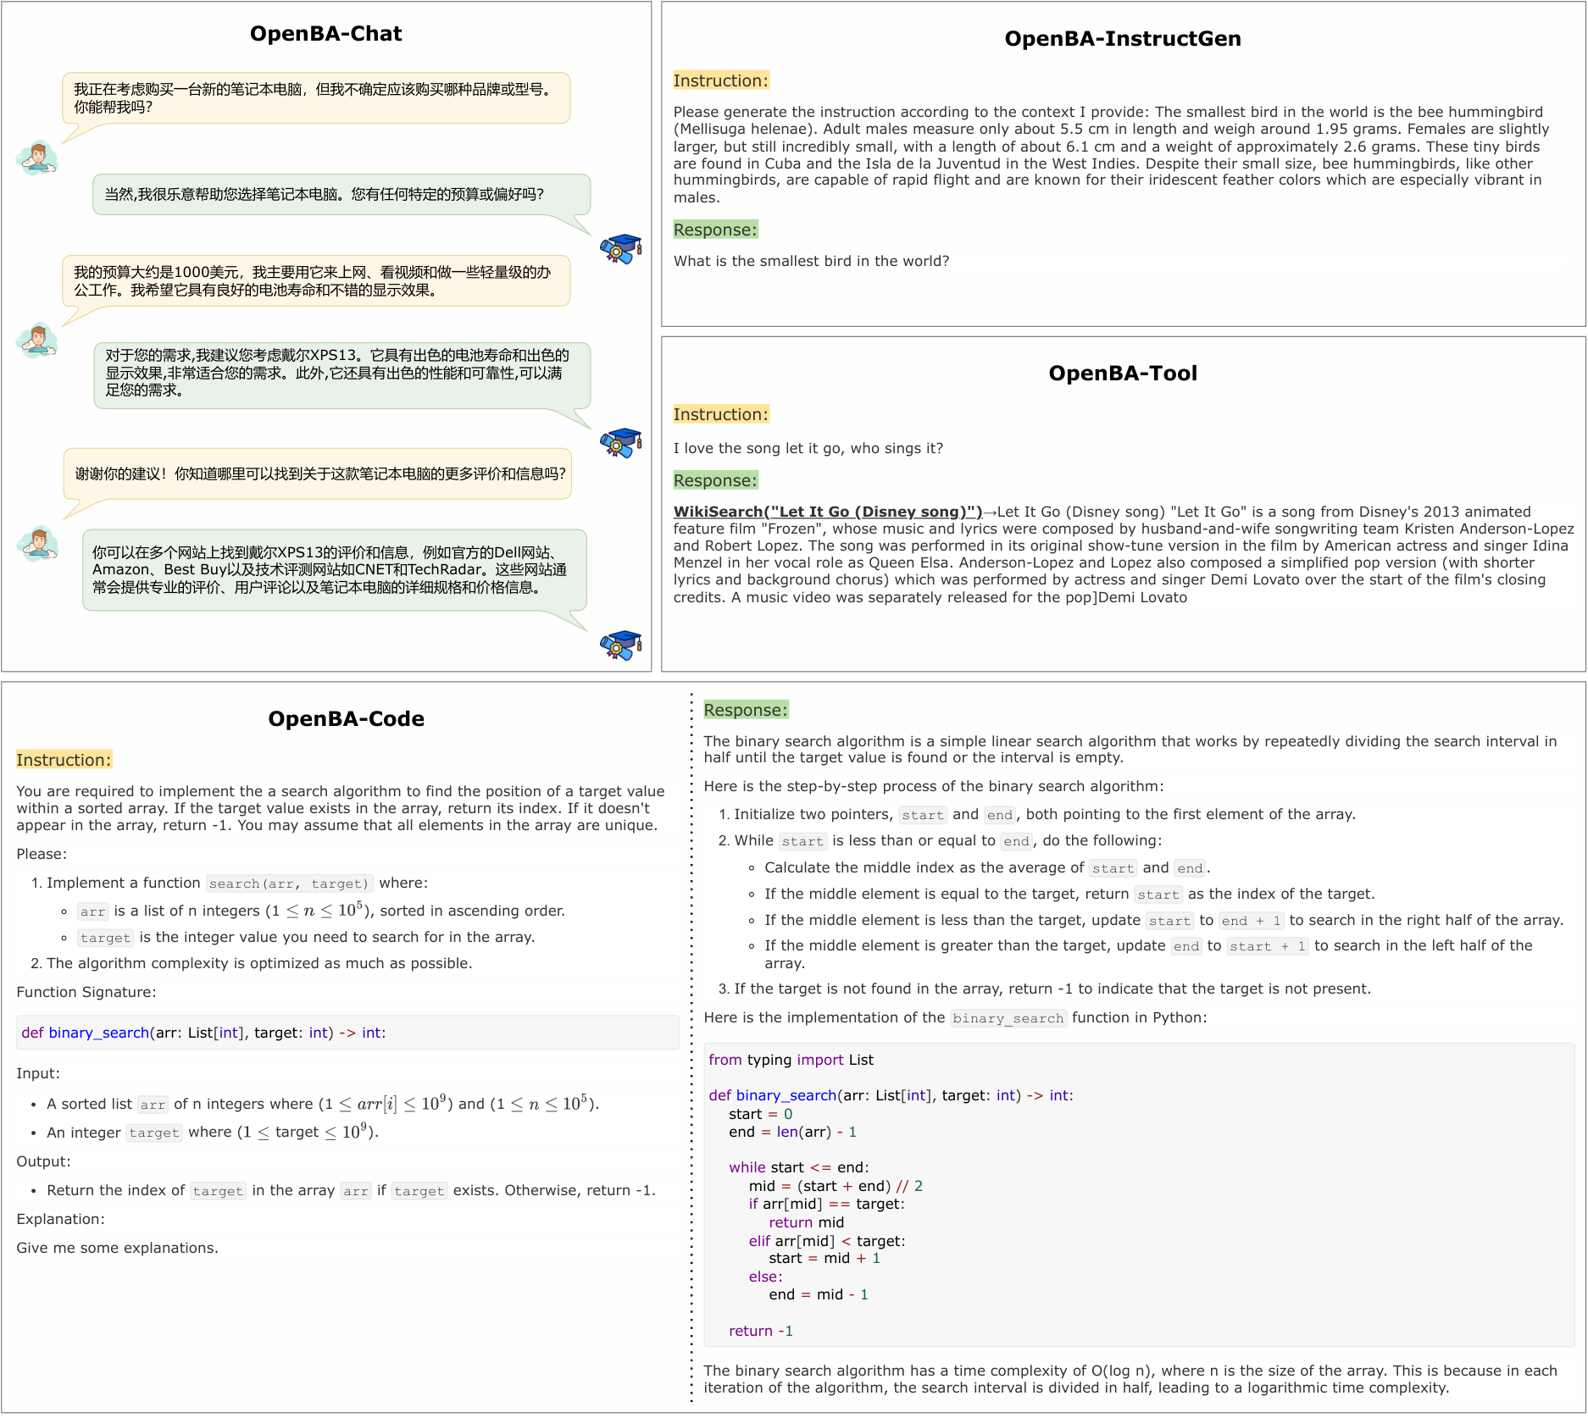Click the 'return -1' code line

pos(761,1331)
